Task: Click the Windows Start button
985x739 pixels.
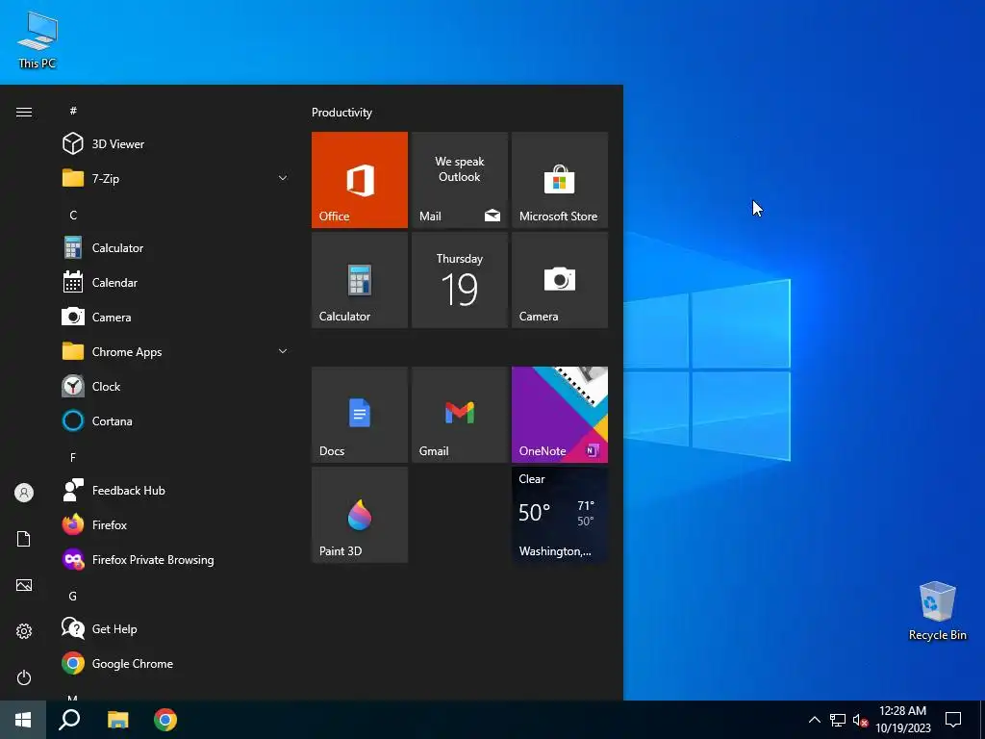Action: pos(23,720)
